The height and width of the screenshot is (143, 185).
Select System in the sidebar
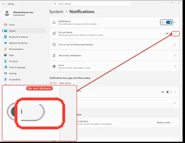click(23, 31)
